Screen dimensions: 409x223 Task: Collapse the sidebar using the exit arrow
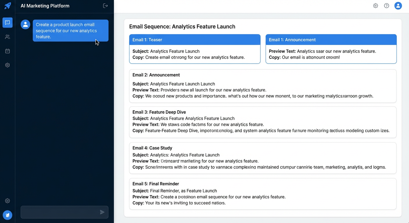[105, 6]
